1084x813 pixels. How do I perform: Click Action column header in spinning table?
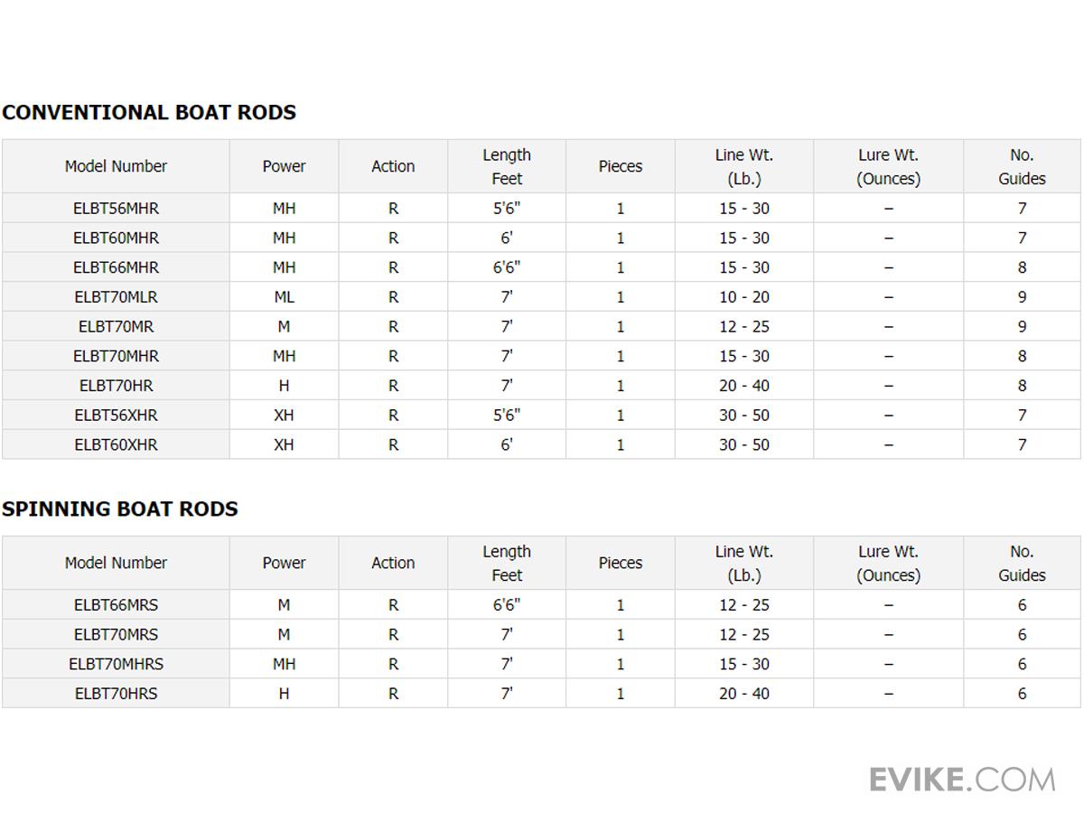[393, 563]
